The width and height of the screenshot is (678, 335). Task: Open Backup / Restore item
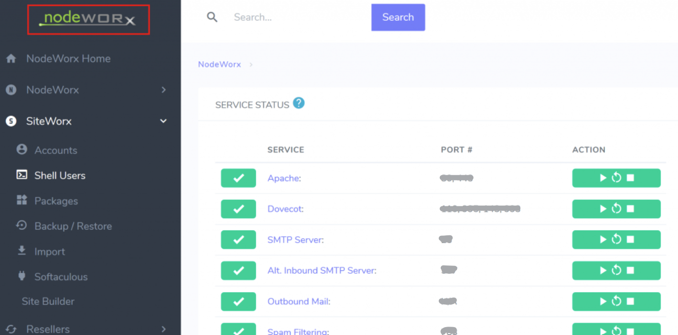tap(73, 226)
